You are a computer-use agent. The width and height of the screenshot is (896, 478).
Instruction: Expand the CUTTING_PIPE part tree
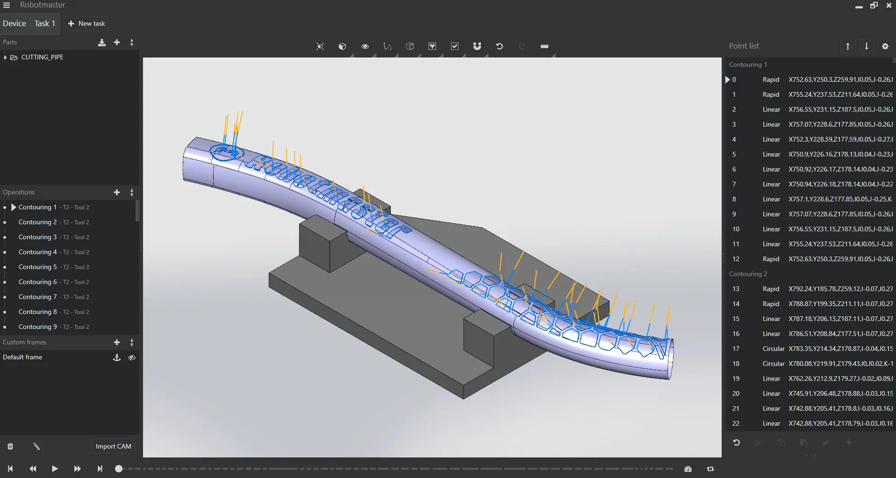tap(5, 57)
